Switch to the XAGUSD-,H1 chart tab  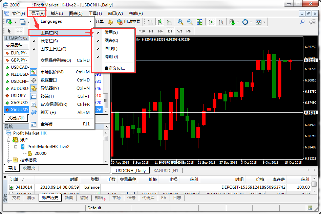coord(166,171)
